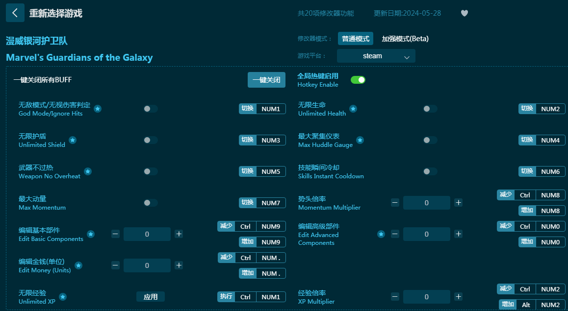Image resolution: width=568 pixels, height=311 pixels.
Task: Toggle the Hotkey Enable switch
Action: (x=358, y=79)
